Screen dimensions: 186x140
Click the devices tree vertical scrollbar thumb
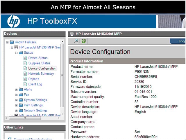(62, 76)
